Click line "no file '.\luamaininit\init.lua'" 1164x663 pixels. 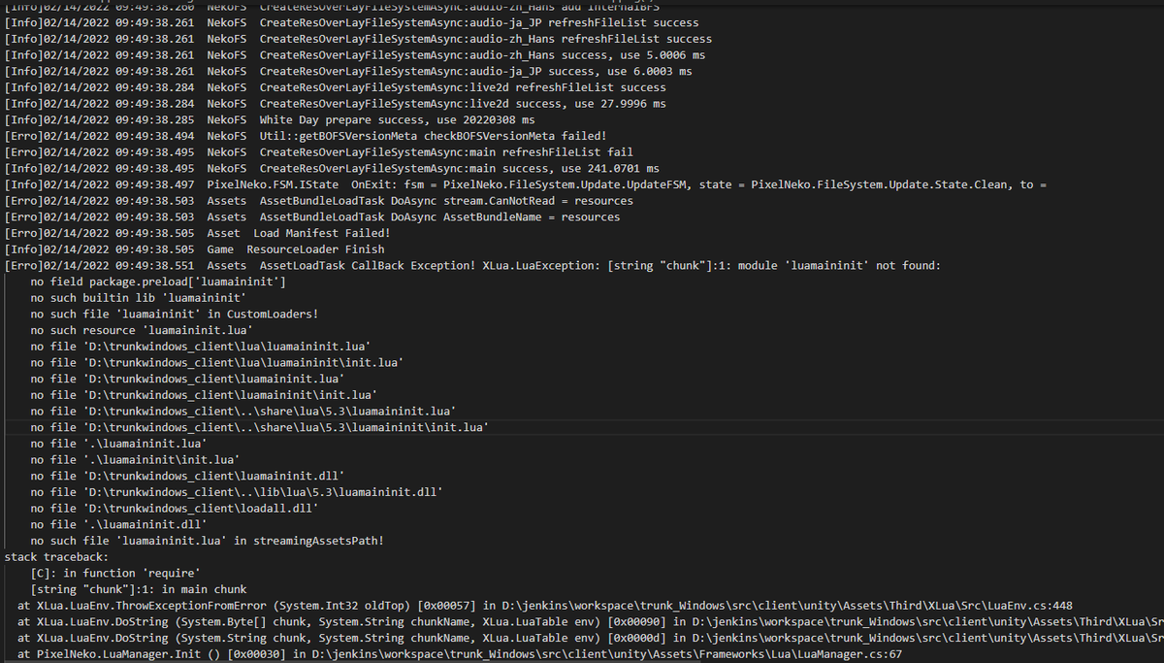(135, 459)
